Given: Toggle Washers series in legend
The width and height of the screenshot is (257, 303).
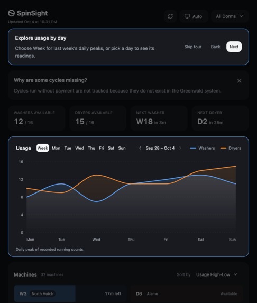Looking at the screenshot, I should (203, 148).
